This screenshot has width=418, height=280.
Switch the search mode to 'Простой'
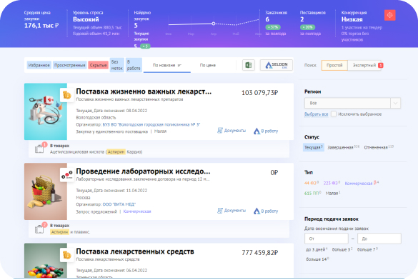pyautogui.click(x=334, y=65)
